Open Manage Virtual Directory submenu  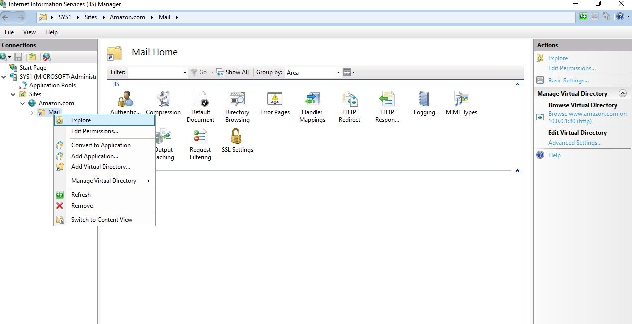click(x=105, y=181)
